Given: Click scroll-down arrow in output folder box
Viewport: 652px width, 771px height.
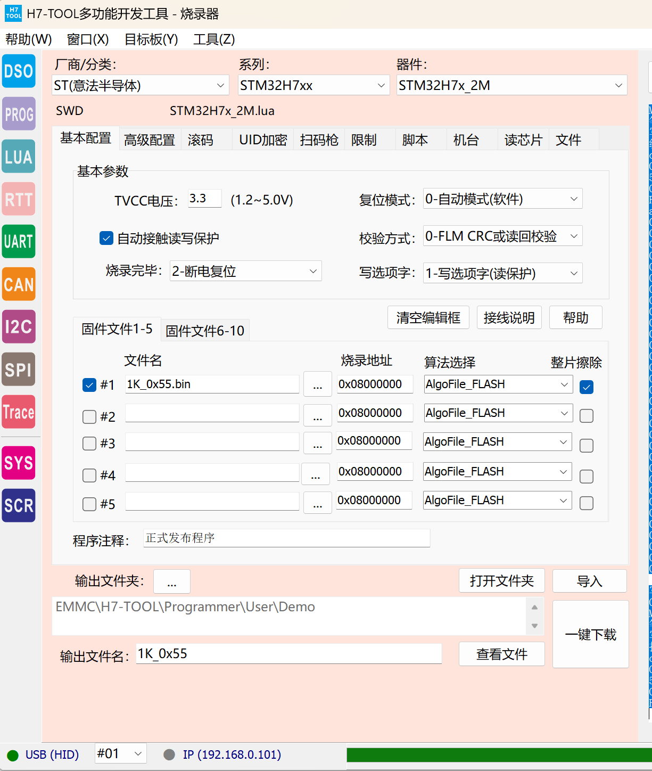Looking at the screenshot, I should coord(534,626).
